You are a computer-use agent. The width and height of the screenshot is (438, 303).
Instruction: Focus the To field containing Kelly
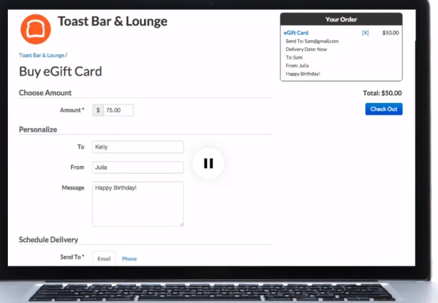point(137,147)
